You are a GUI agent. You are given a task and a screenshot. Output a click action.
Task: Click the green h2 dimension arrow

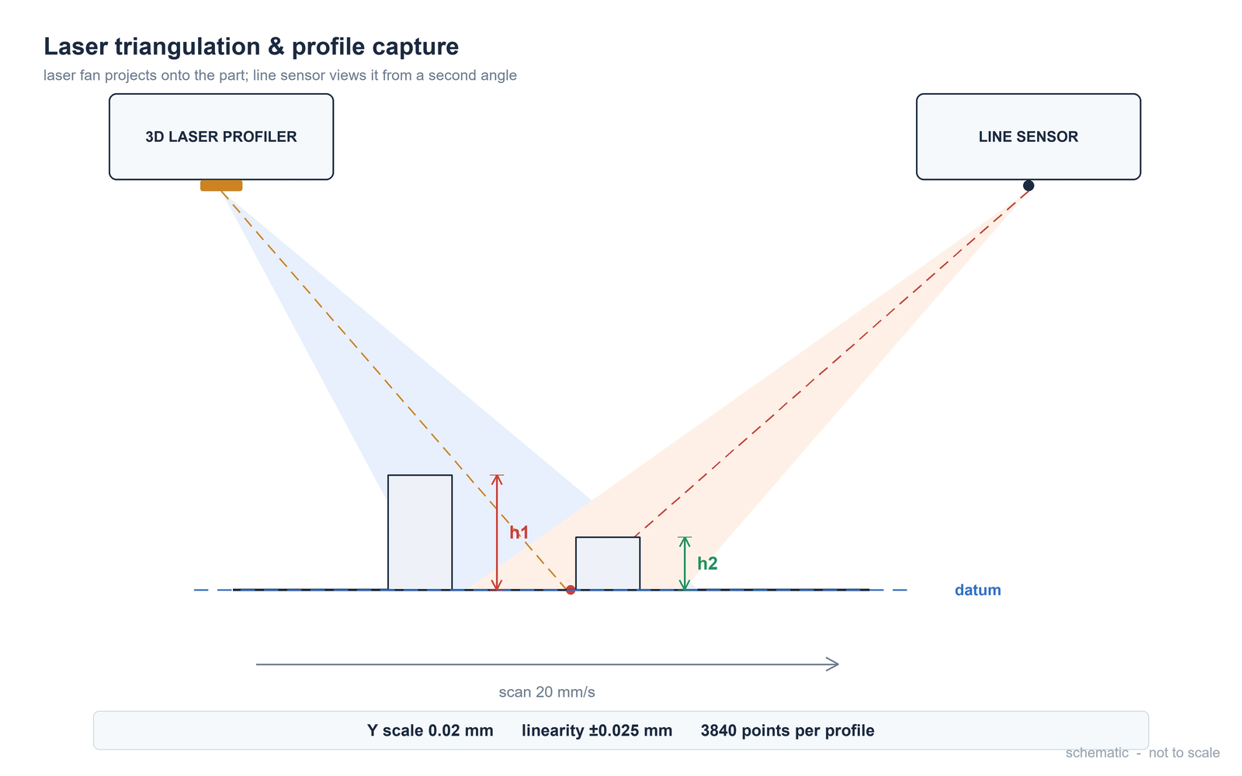click(685, 563)
